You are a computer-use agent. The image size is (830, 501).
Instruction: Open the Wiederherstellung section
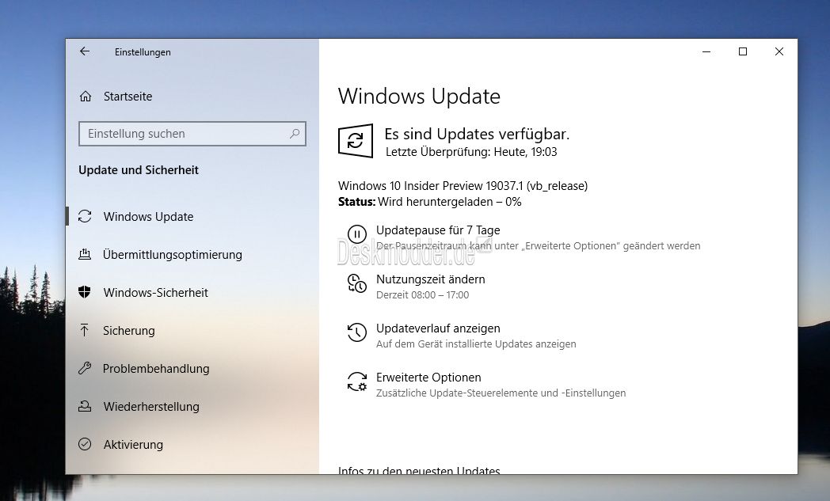tap(151, 407)
